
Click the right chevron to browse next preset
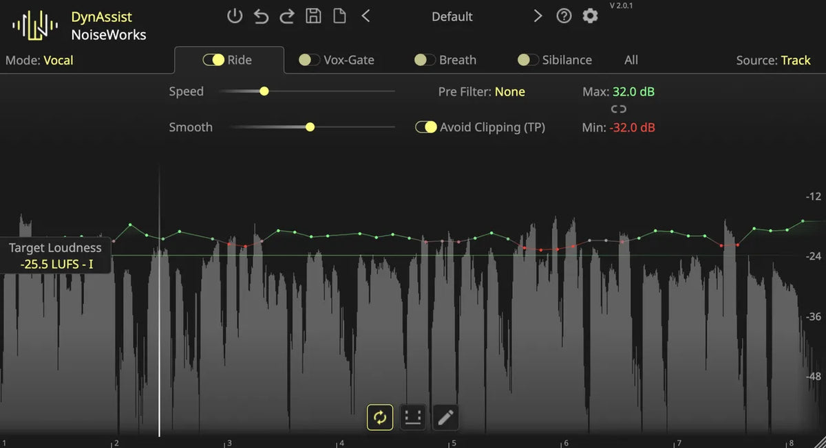click(538, 15)
